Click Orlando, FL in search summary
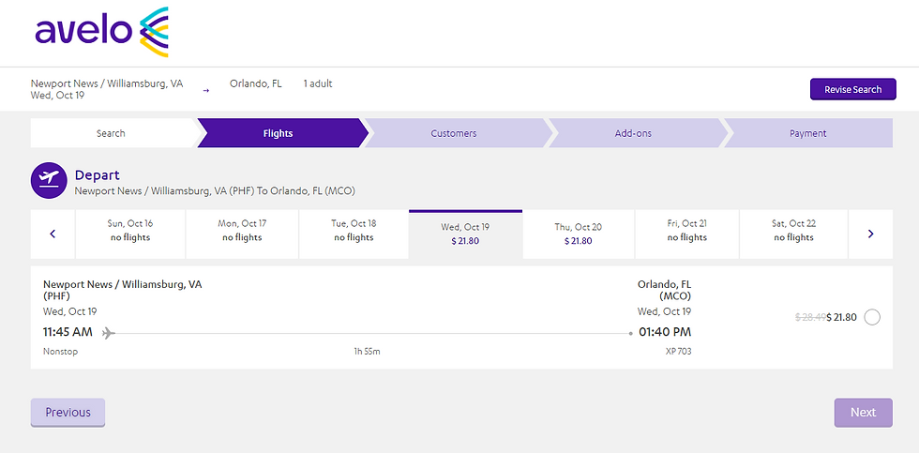 (x=255, y=83)
